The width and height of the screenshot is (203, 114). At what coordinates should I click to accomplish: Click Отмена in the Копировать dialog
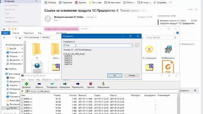point(132,75)
